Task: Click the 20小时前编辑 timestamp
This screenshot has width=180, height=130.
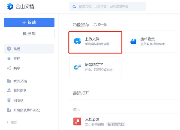Action: (x=94, y=124)
